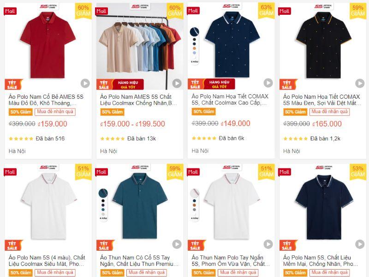Viewport: 369px width, 277px height.
Task: Play video on black COMAX polo card
Action: (x=360, y=84)
